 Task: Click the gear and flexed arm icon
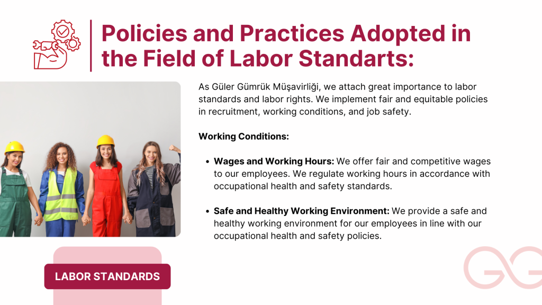tap(57, 46)
